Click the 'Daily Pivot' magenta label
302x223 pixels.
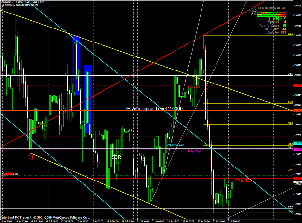(194, 151)
